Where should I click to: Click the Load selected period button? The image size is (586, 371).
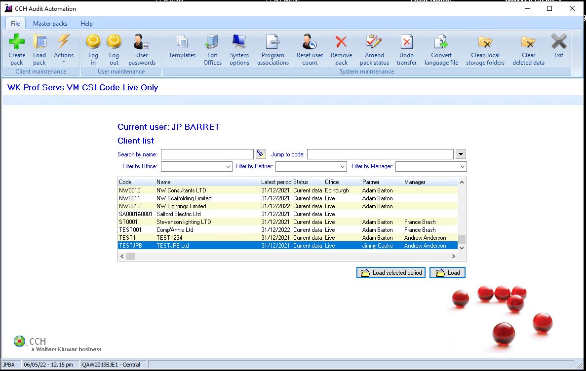point(391,273)
